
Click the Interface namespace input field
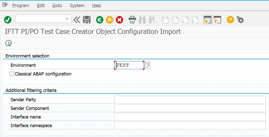pyautogui.click(x=190, y=126)
